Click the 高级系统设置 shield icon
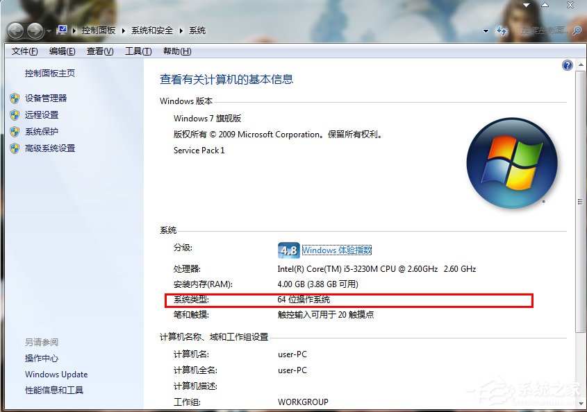587x412 pixels. [x=15, y=148]
